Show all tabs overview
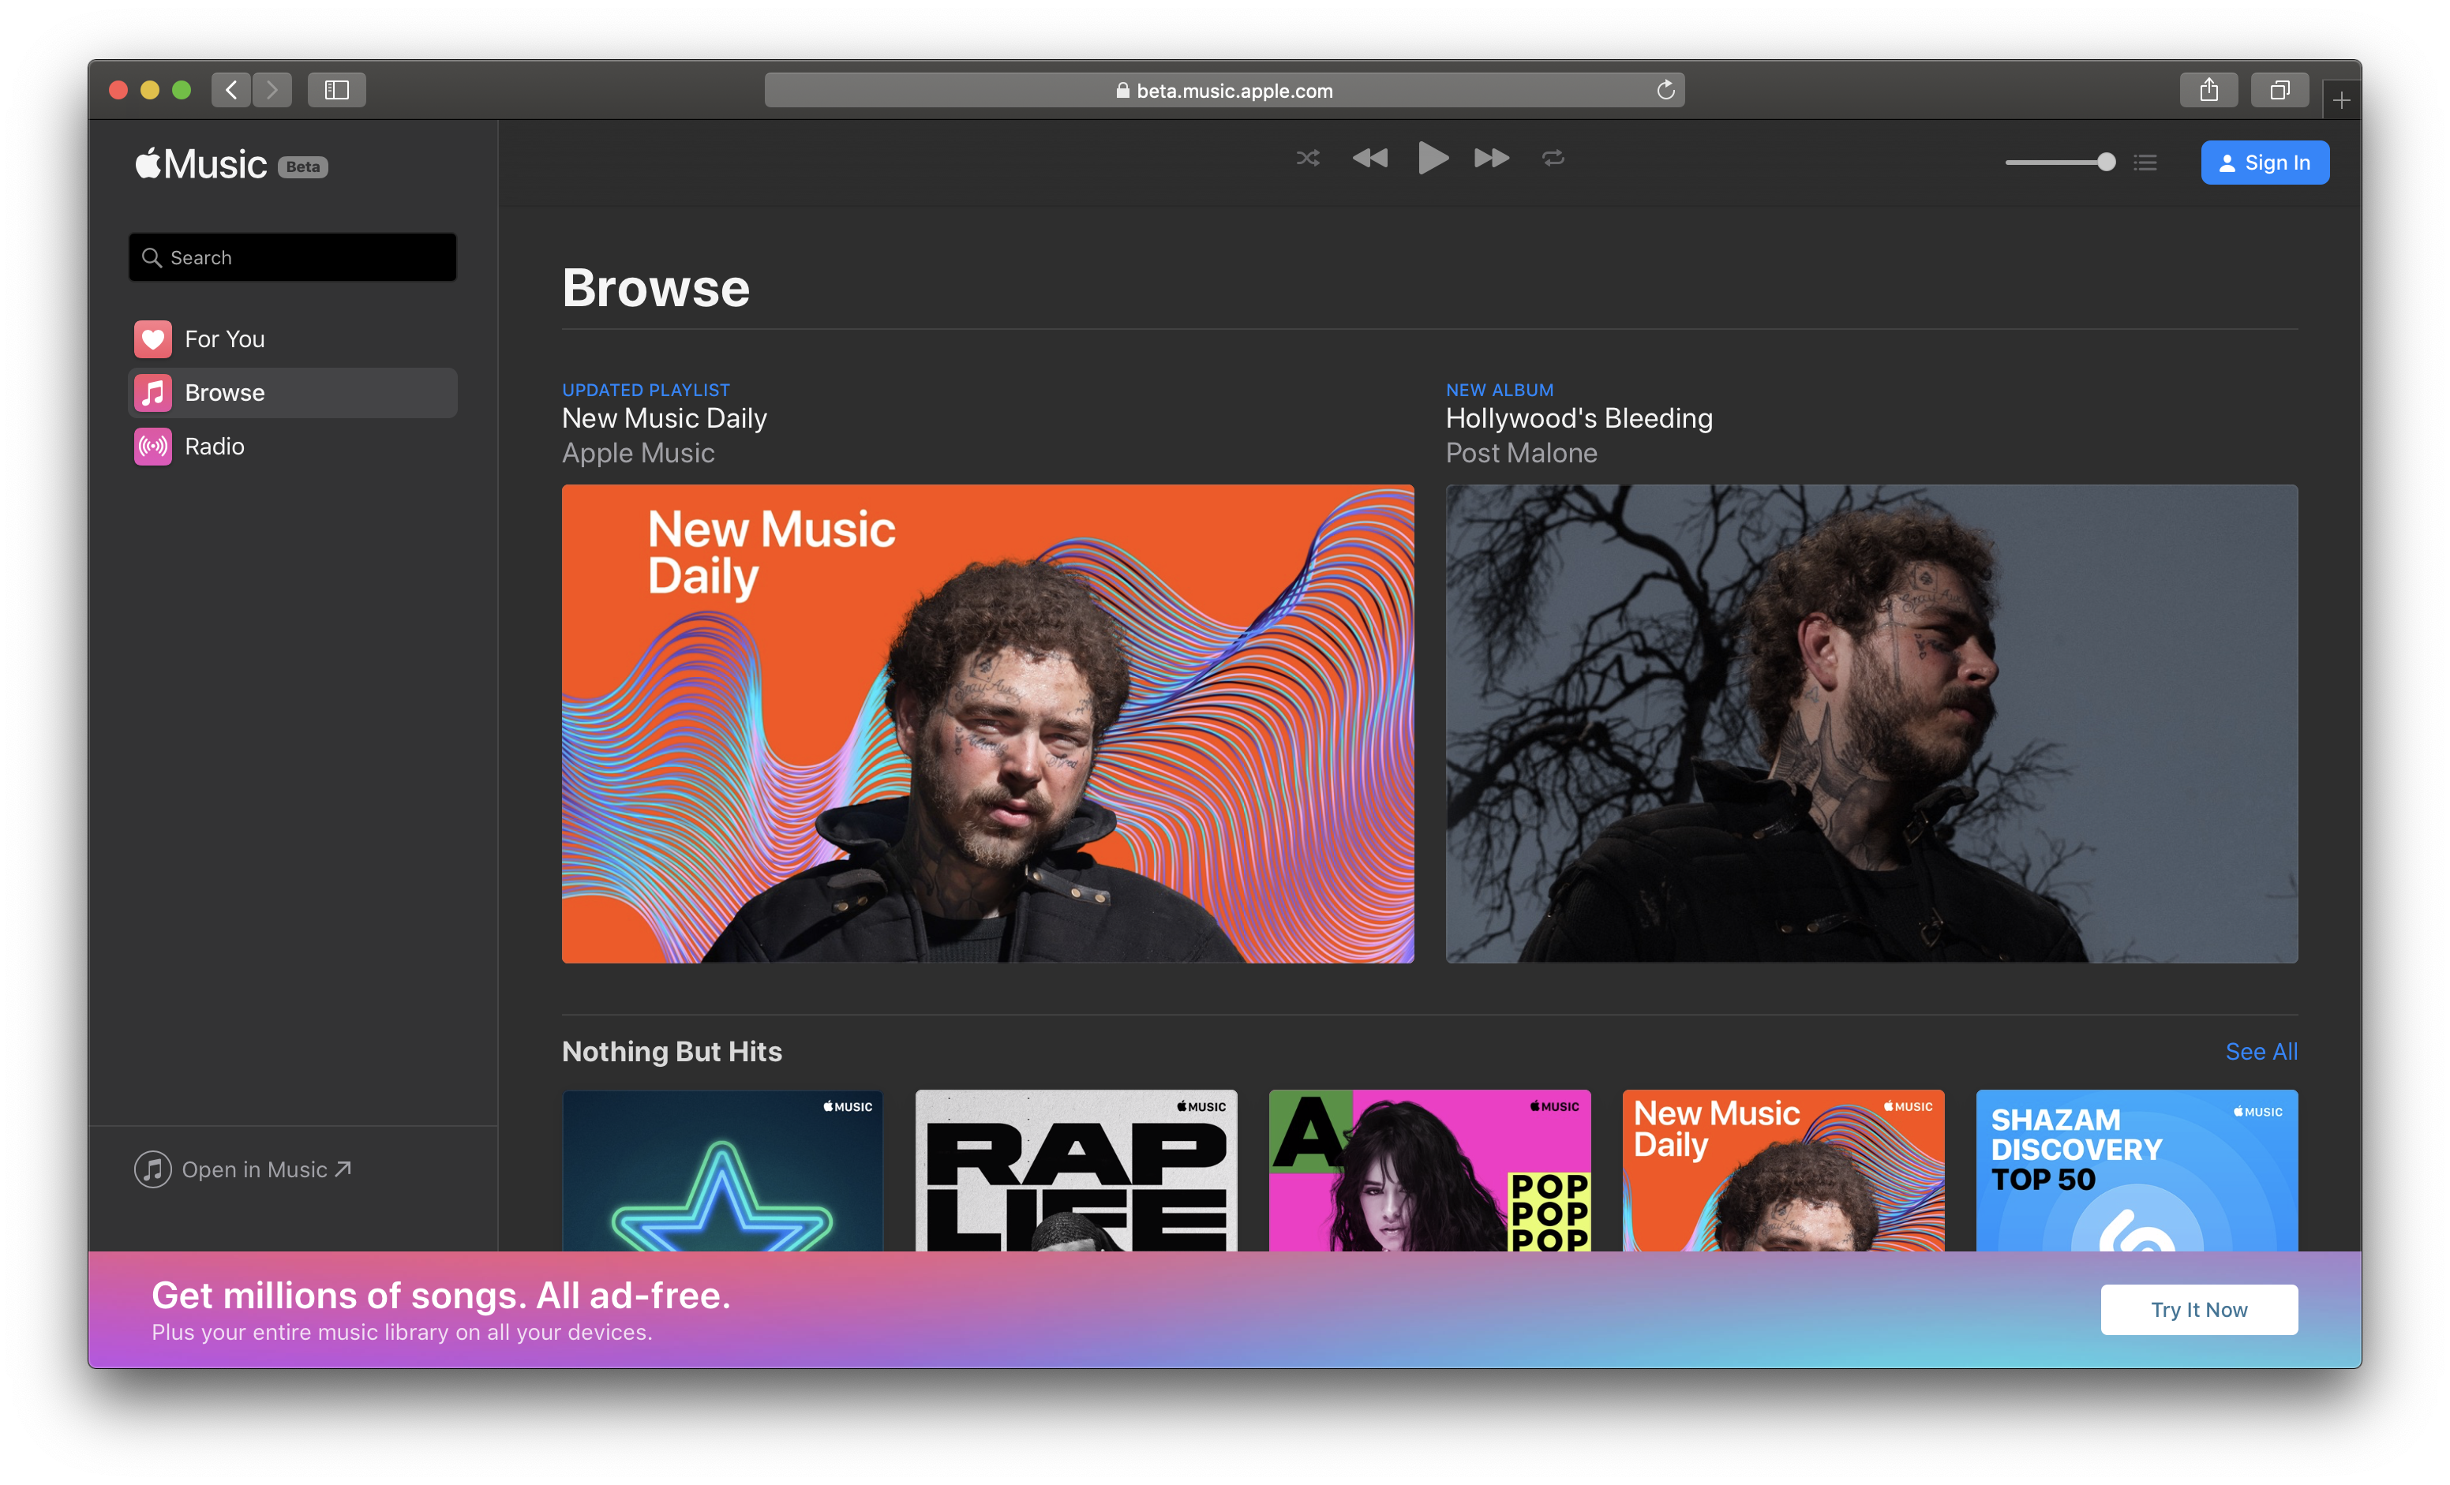2450x1485 pixels. pyautogui.click(x=2279, y=91)
